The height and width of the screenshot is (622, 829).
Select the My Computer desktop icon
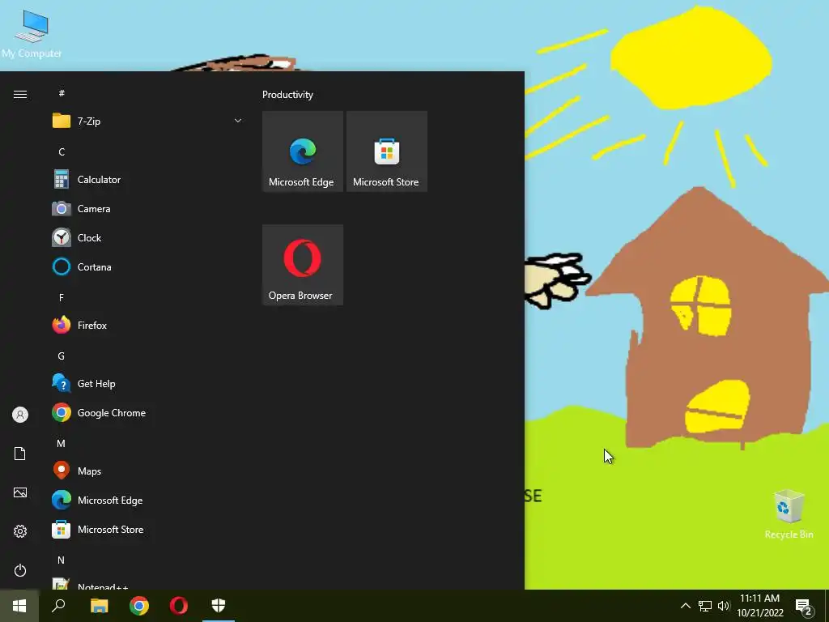[x=32, y=34]
